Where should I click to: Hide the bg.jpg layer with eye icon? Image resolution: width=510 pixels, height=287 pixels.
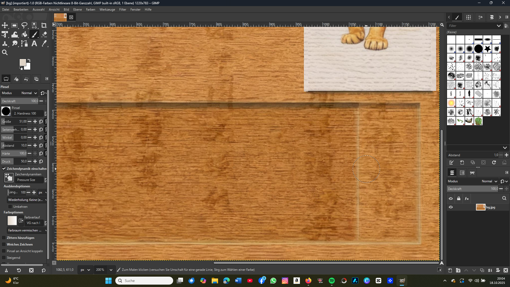tap(451, 207)
